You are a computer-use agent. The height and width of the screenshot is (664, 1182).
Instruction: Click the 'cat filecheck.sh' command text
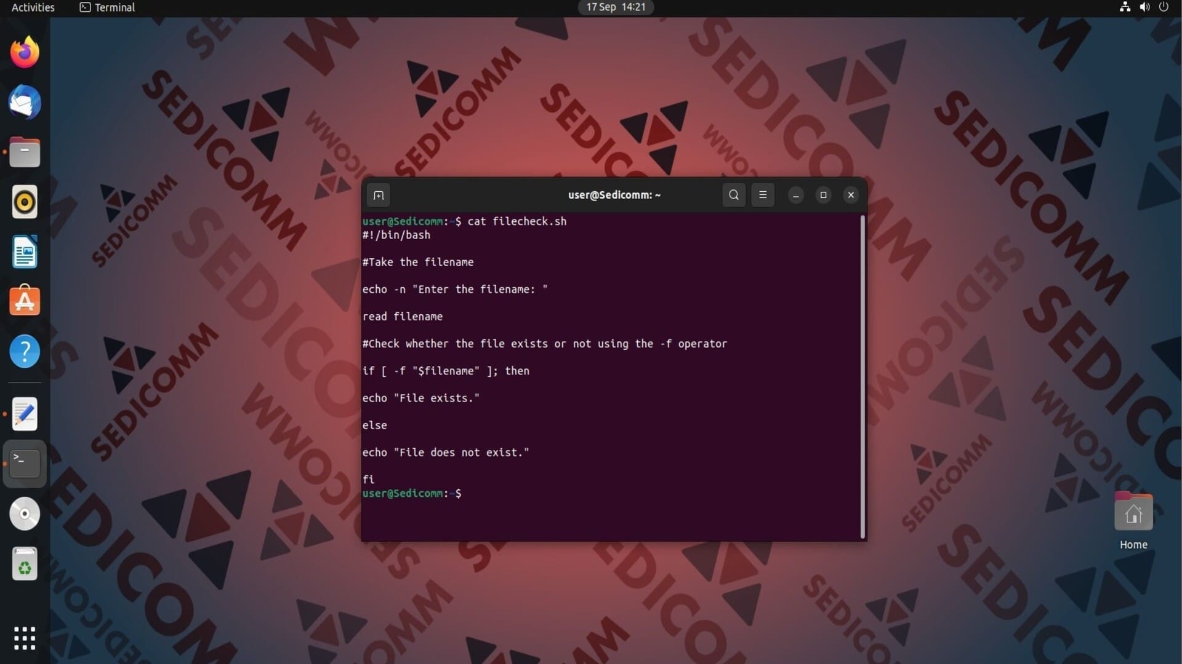[517, 221]
